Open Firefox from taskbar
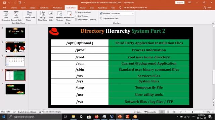The image size is (215, 120). (96, 117)
